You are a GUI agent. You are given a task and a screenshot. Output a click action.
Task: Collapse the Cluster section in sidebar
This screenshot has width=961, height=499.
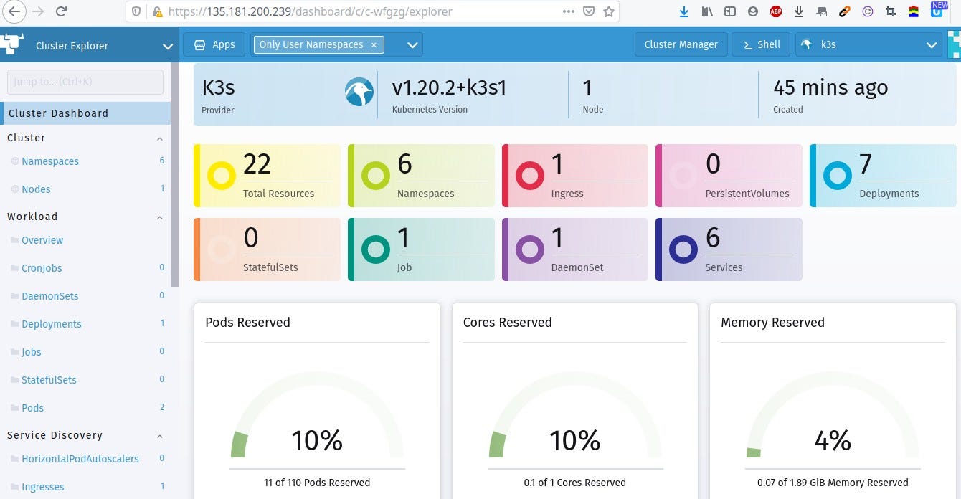(159, 138)
